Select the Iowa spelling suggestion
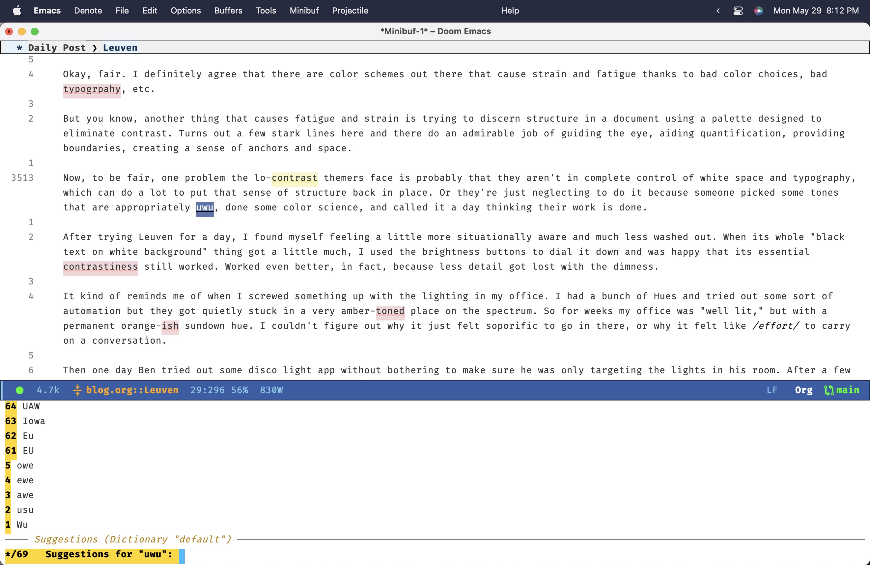The image size is (870, 565). tap(34, 421)
